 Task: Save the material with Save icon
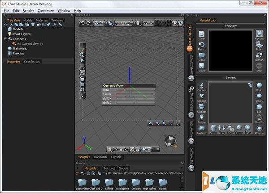pos(202,67)
